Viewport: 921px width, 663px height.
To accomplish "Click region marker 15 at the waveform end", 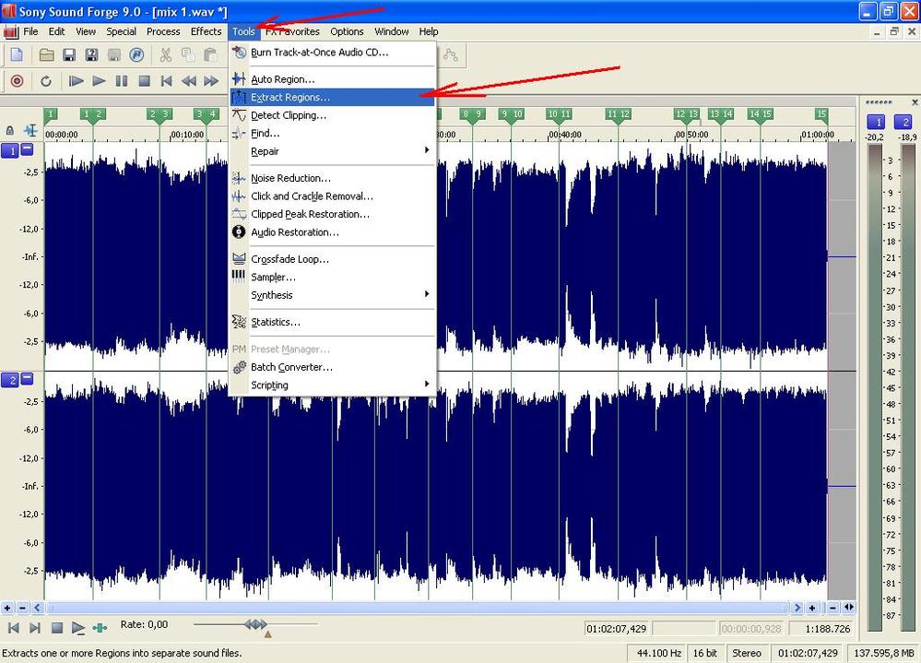I will tap(821, 114).
